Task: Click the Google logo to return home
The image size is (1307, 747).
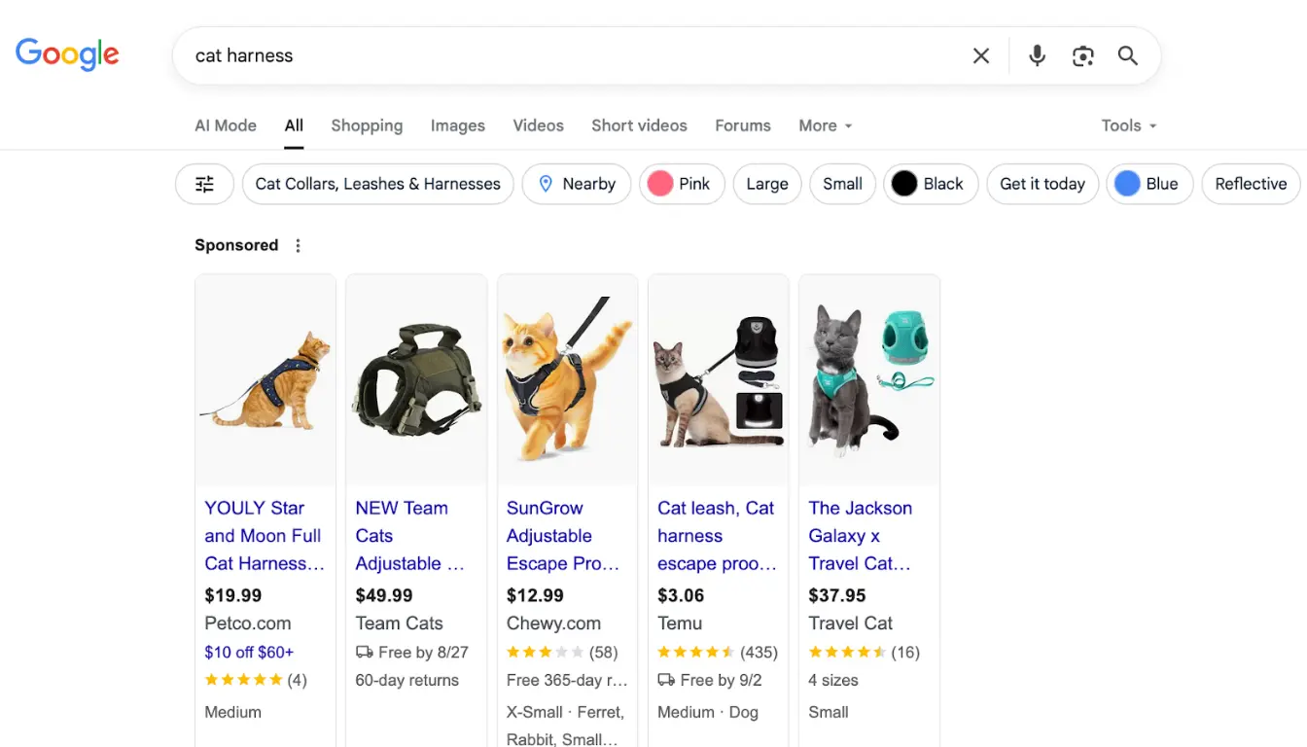Action: (67, 54)
